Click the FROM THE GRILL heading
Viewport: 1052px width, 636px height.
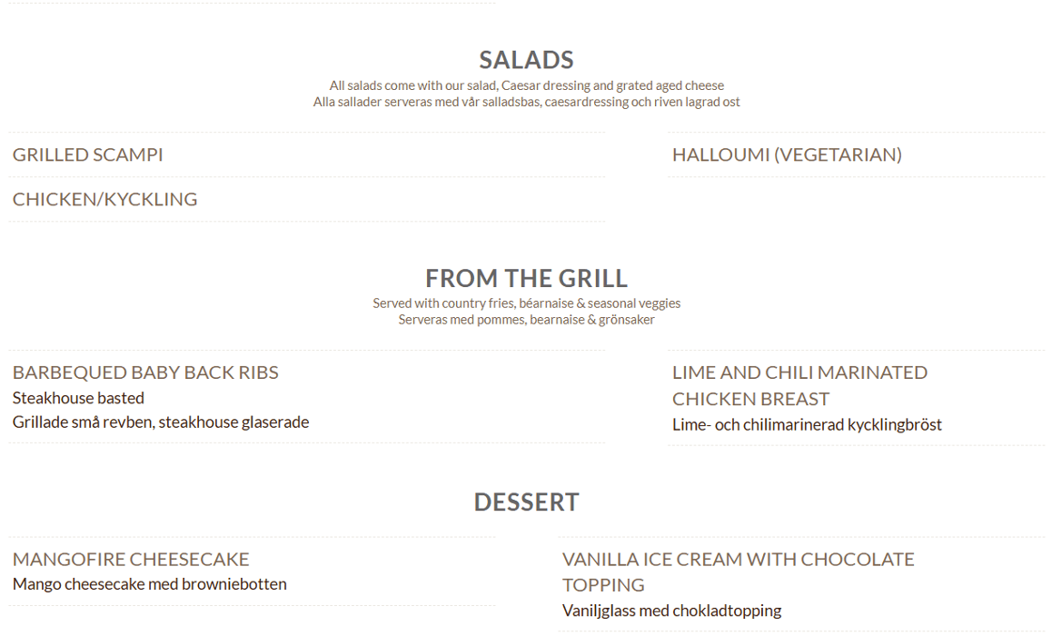click(526, 278)
